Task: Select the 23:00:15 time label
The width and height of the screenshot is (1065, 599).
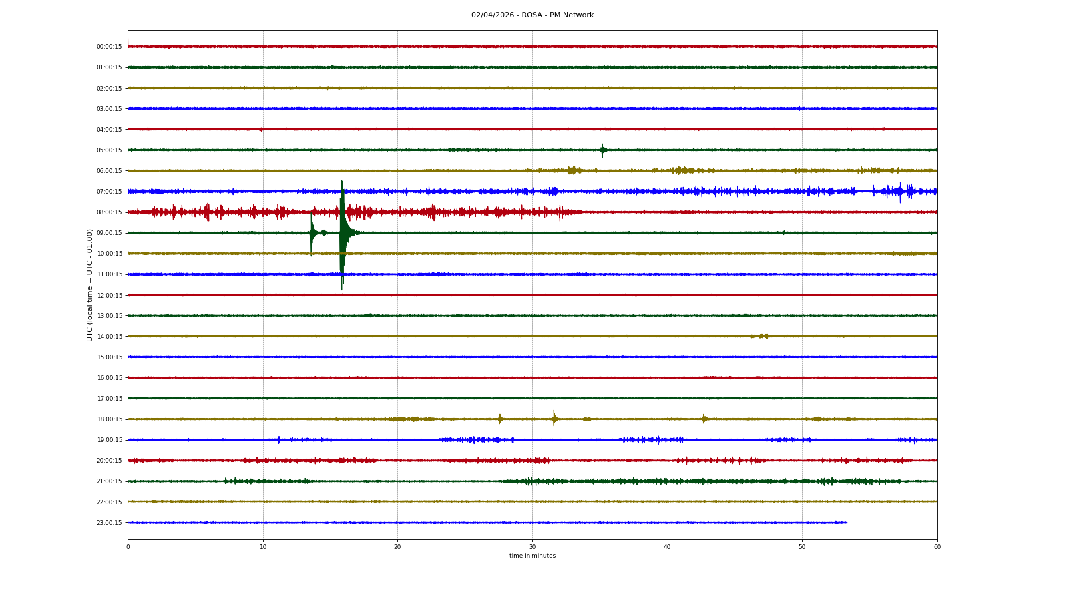Action: [109, 523]
